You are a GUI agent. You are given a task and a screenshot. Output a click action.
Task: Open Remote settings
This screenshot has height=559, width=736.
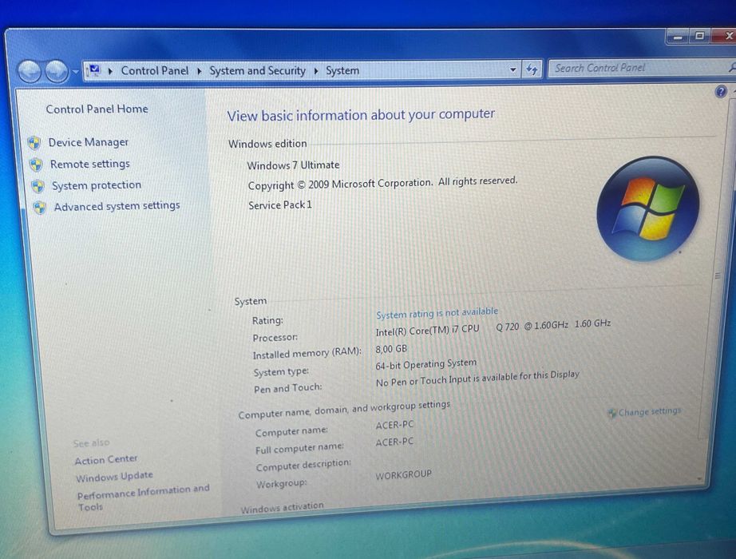pos(89,164)
